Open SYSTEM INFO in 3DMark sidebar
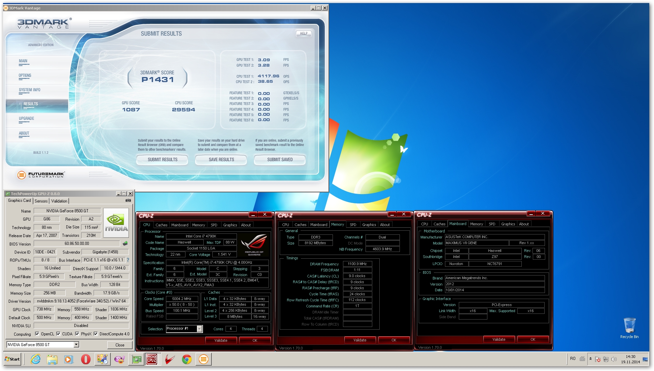Image resolution: width=654 pixels, height=371 pixels. (30, 90)
